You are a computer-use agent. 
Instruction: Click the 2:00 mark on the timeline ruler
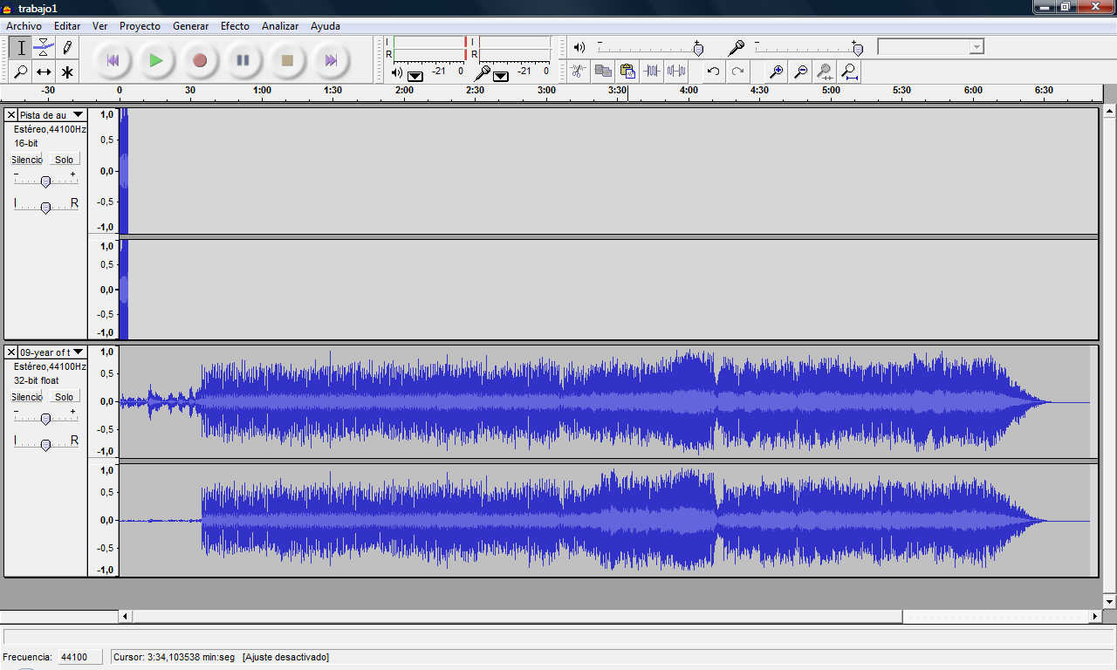click(x=404, y=90)
